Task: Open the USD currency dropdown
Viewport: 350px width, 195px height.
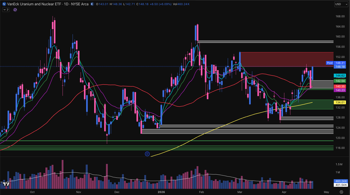Action: pyautogui.click(x=341, y=4)
